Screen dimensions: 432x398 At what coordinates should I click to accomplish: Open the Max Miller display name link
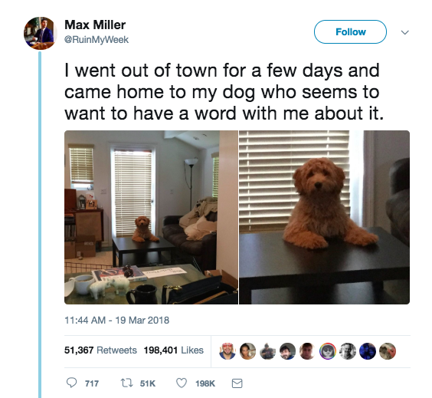95,25
